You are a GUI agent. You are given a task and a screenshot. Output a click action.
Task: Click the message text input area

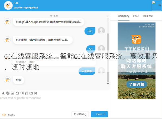click(x=55, y=103)
